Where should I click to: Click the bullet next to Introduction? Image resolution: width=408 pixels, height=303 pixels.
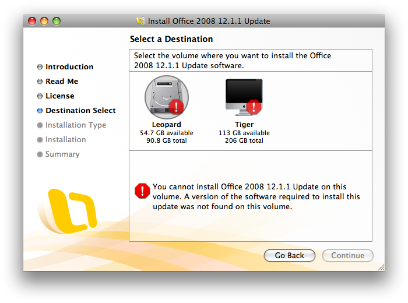[40, 67]
